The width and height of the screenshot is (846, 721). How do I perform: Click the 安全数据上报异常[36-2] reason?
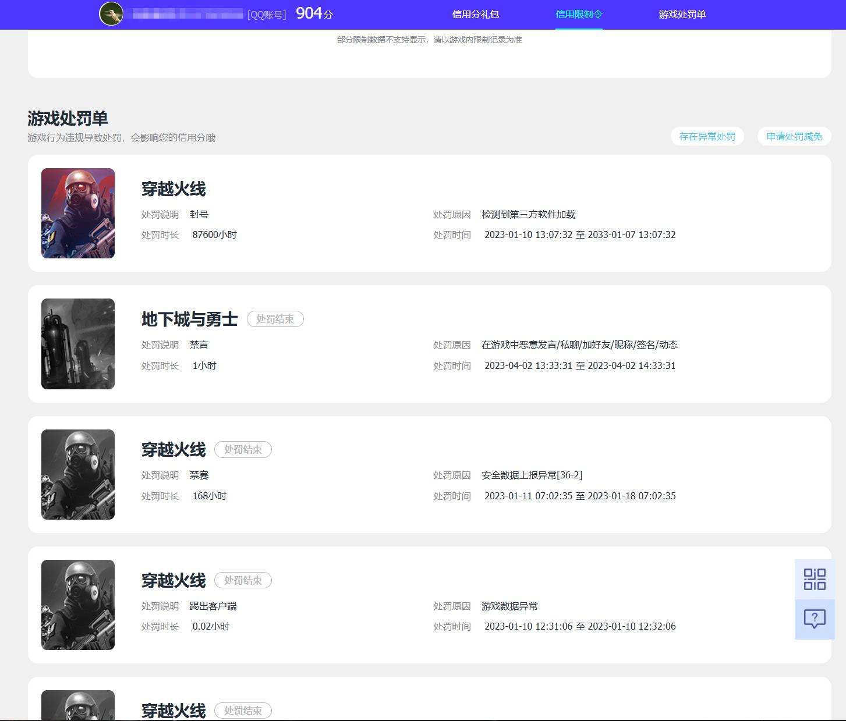pyautogui.click(x=532, y=475)
